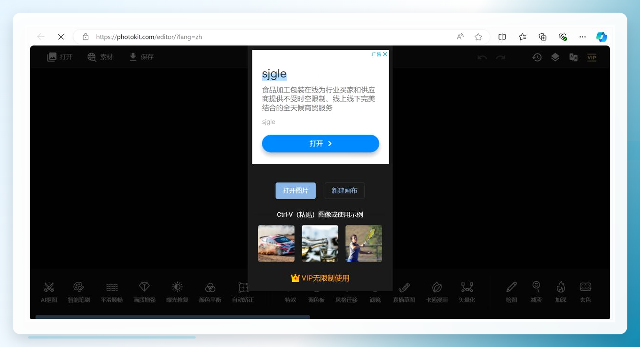Click the 新建画布 new canvas button
The image size is (640, 347).
coord(344,191)
